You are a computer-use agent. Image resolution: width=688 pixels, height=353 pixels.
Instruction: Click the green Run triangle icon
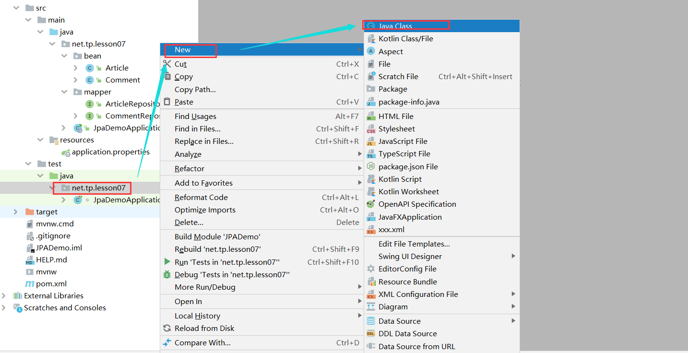pos(167,262)
